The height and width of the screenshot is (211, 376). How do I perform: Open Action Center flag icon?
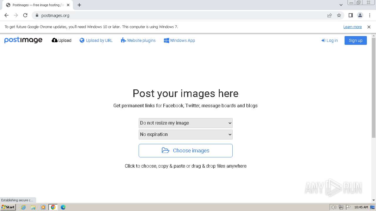[348, 207]
